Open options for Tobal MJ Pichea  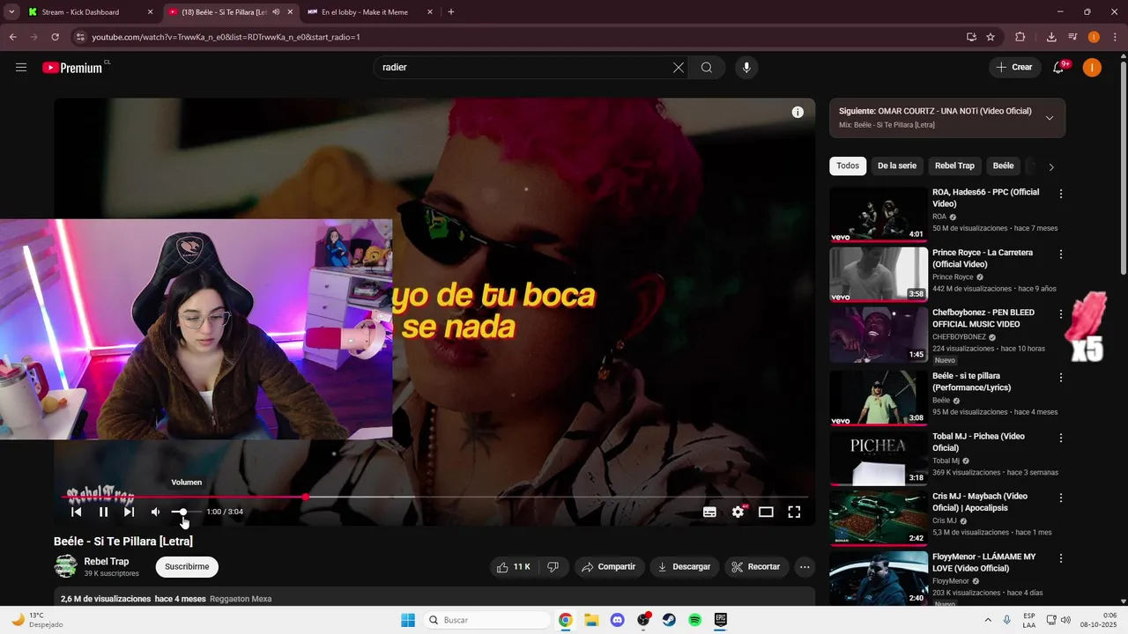coord(1060,438)
